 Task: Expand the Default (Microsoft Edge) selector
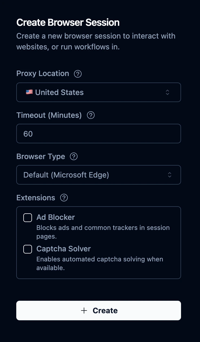click(99, 175)
